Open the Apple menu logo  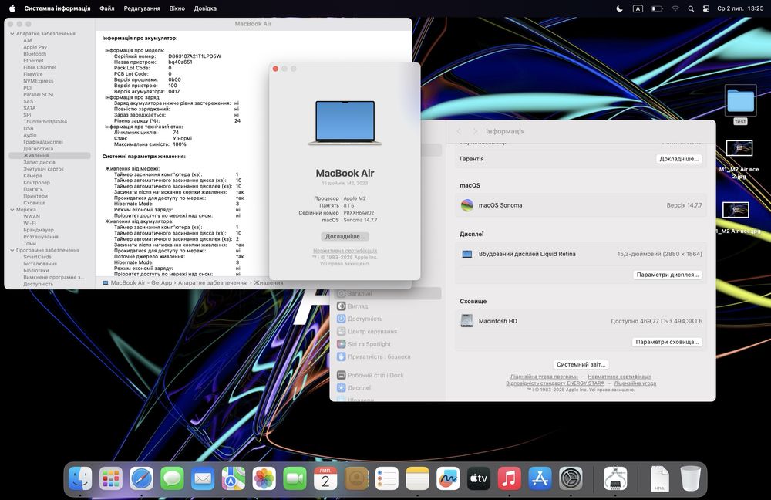point(12,8)
